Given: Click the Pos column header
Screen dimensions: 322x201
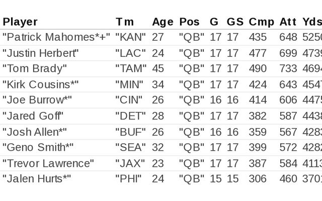Looking at the screenshot, I should [189, 22].
